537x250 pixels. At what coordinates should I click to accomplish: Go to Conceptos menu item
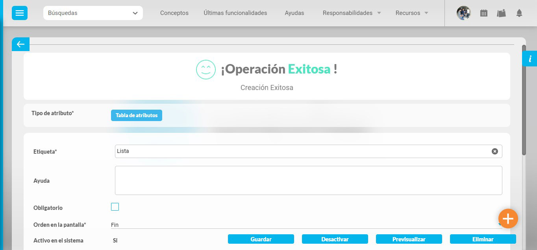174,13
